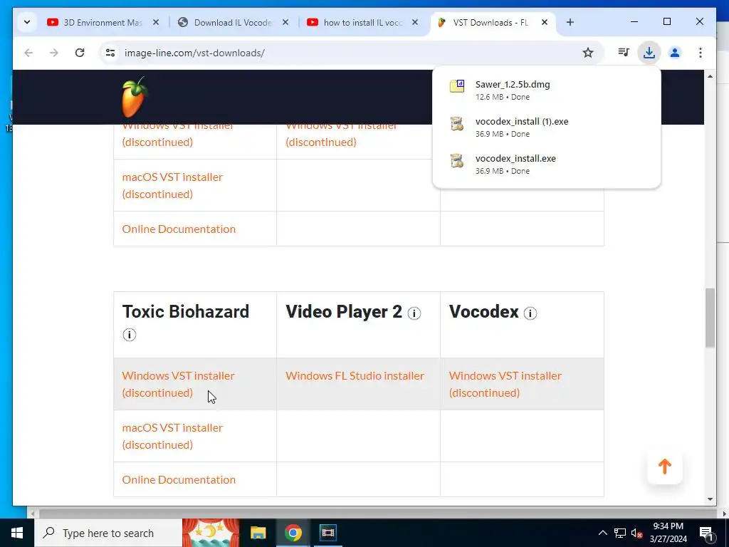Reload the current page
This screenshot has width=729, height=547.
click(80, 53)
